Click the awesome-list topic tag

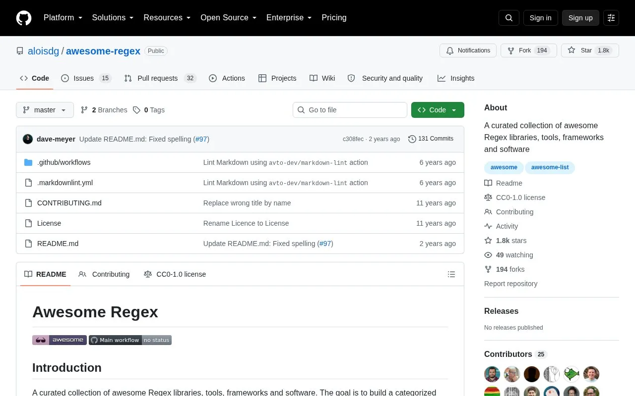click(x=550, y=167)
